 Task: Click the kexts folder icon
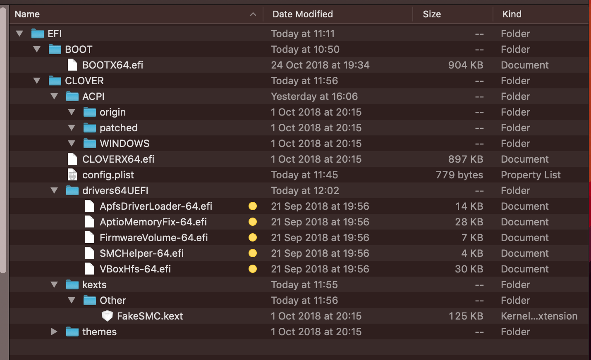click(x=72, y=284)
